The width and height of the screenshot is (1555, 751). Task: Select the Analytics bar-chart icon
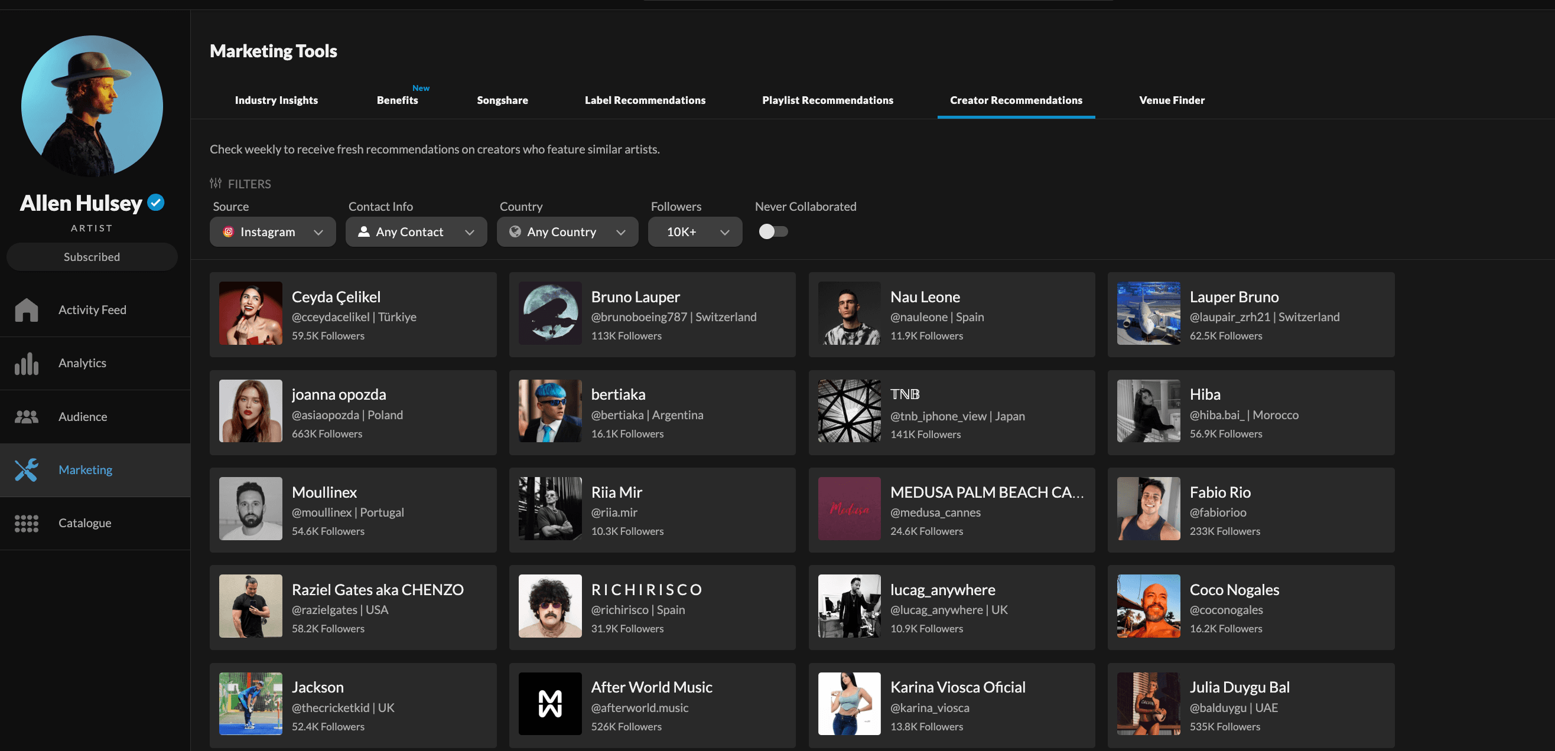[x=27, y=363]
